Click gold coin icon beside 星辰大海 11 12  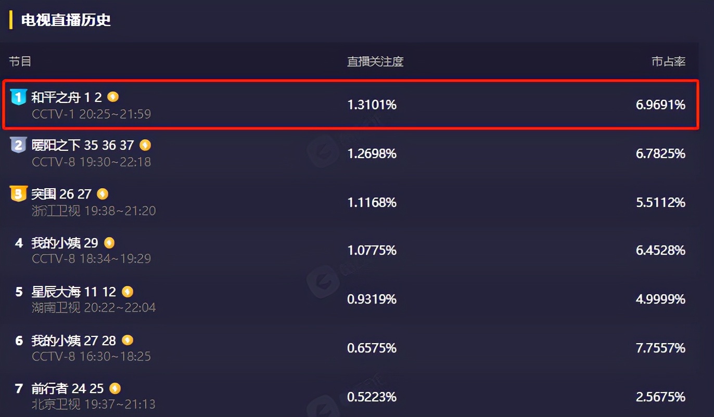[x=127, y=292]
